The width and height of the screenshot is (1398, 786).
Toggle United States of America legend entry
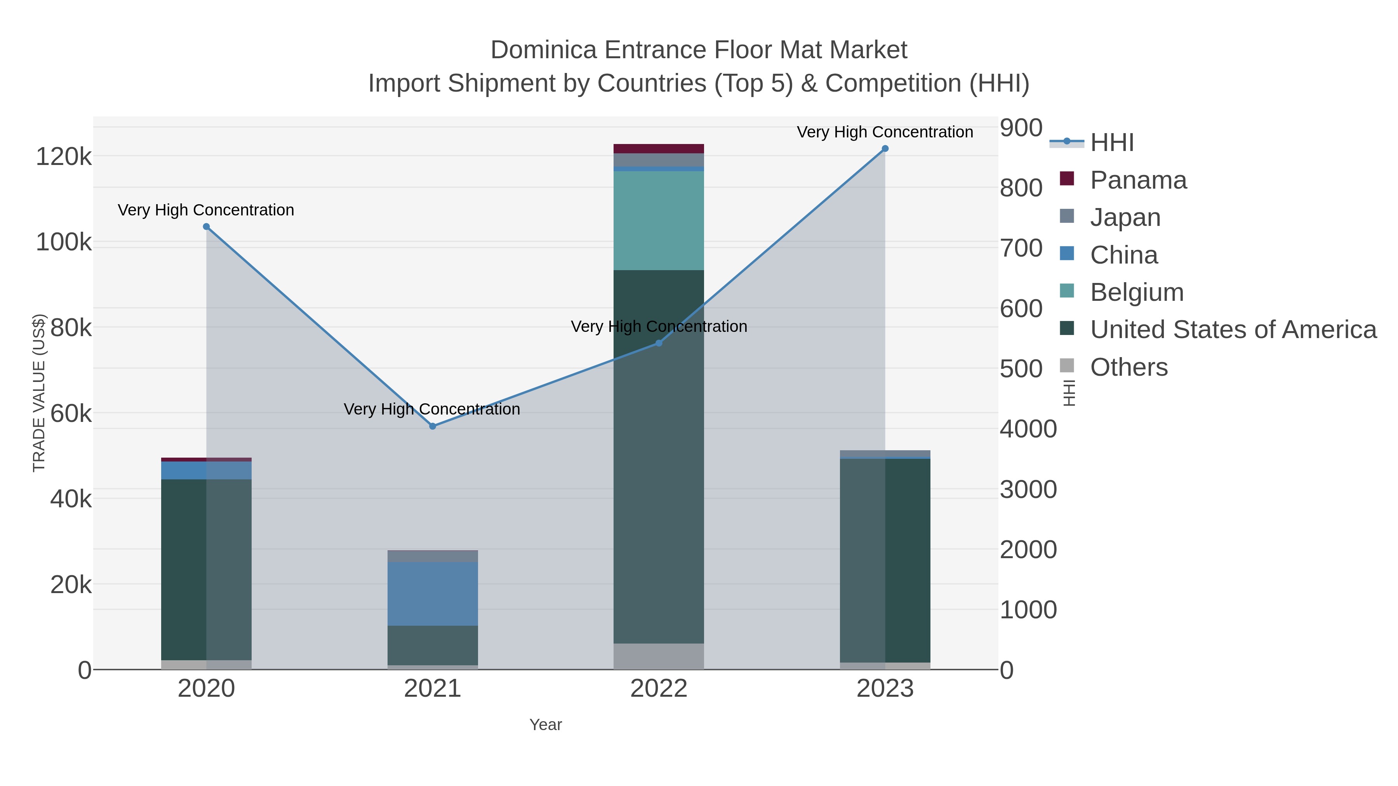click(1218, 330)
